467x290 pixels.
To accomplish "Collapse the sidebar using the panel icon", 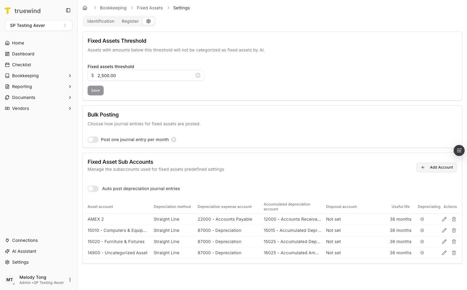I will (x=68, y=10).
